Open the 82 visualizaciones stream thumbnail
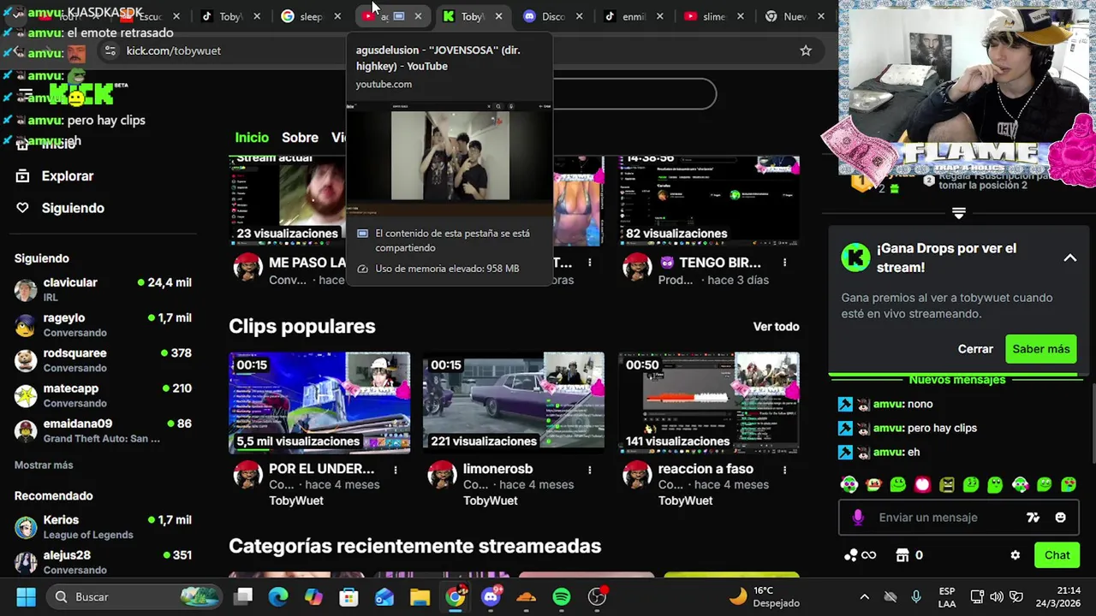This screenshot has width=1096, height=616. (709, 201)
